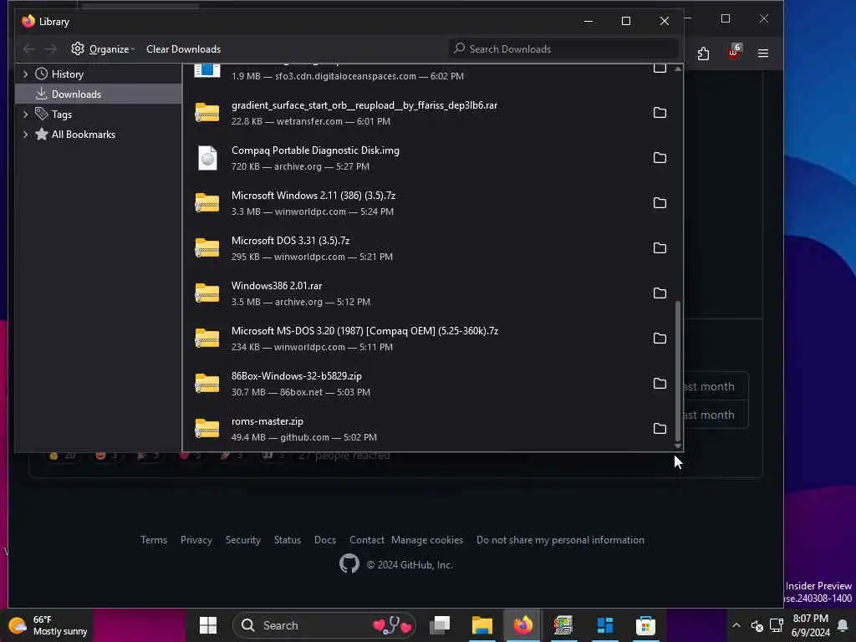Image resolution: width=856 pixels, height=642 pixels.
Task: Select Microsoft DOS 3.31 (3.5).7z entry
Action: [x=429, y=247]
